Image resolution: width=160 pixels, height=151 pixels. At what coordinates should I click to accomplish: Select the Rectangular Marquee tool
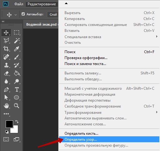pos(17,33)
